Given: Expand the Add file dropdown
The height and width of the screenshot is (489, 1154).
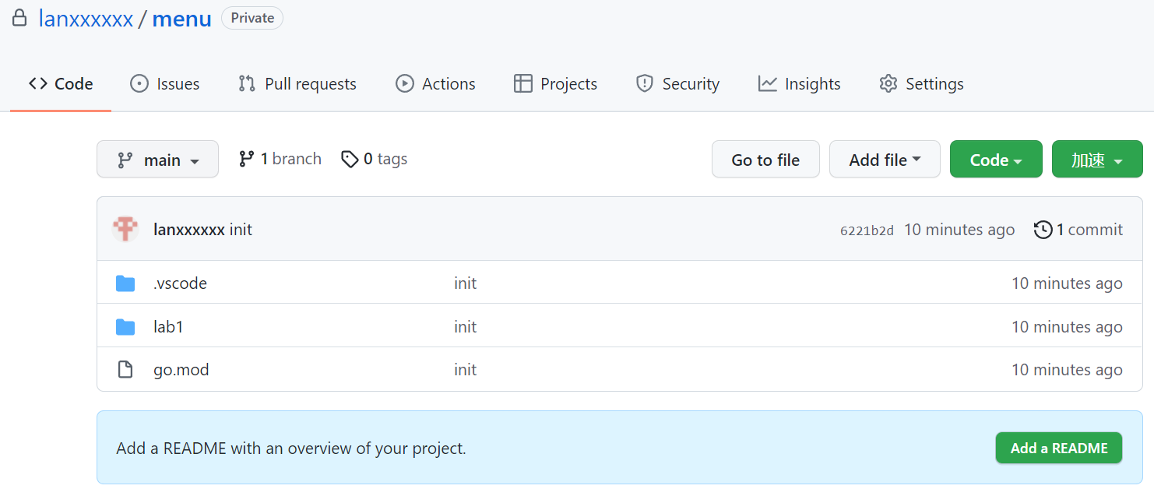Looking at the screenshot, I should coord(885,160).
